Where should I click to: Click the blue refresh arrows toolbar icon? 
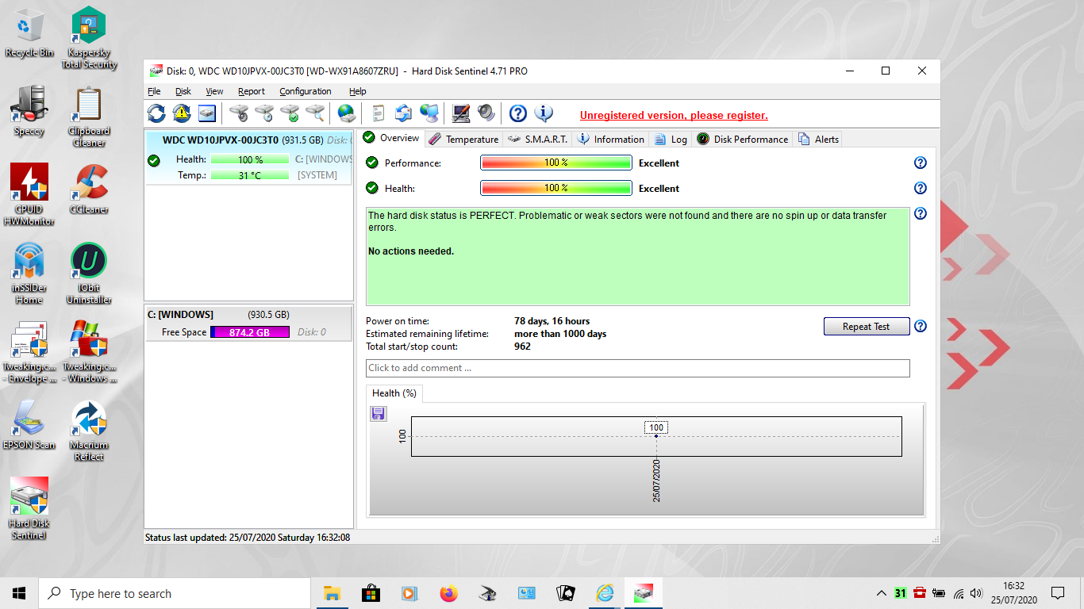pyautogui.click(x=156, y=113)
